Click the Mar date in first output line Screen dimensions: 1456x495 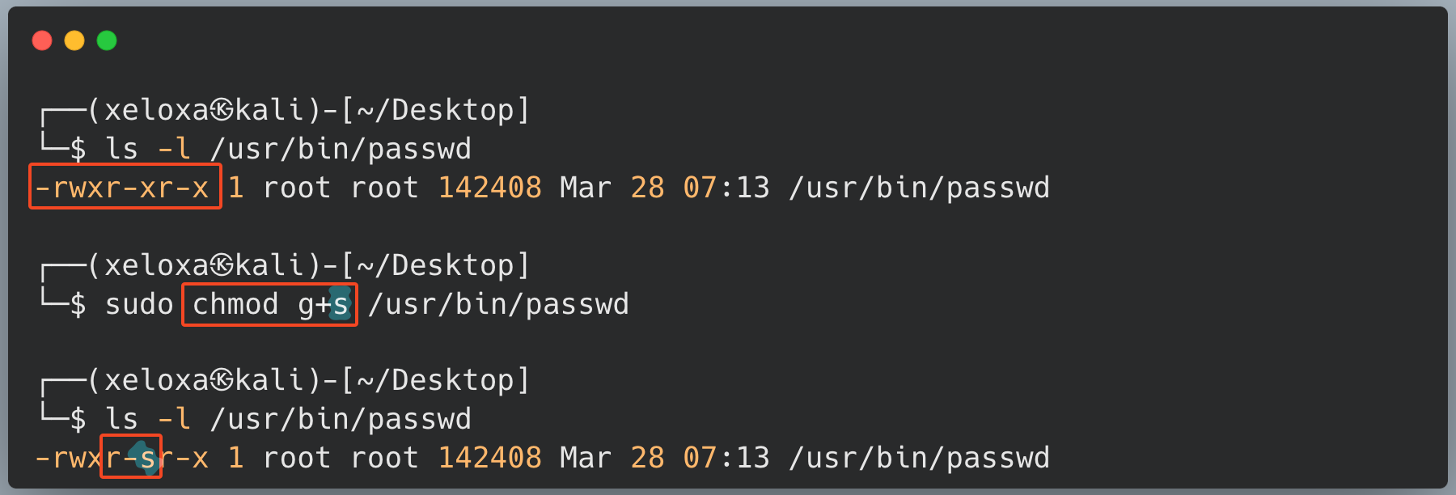(585, 188)
